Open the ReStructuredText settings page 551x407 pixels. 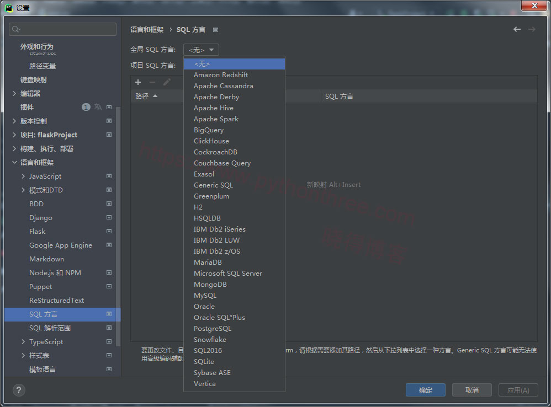[x=56, y=301]
